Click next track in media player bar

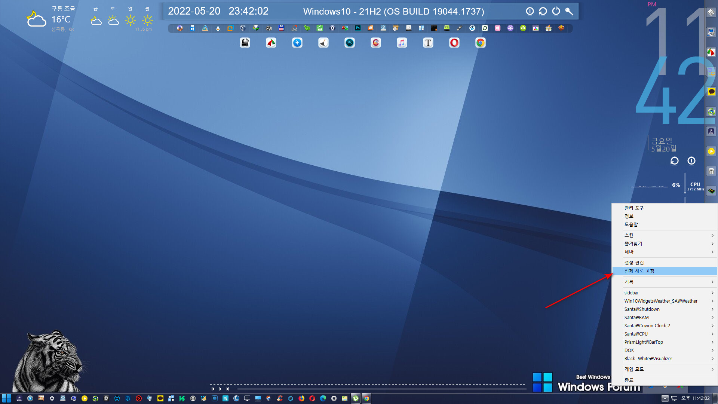(228, 389)
